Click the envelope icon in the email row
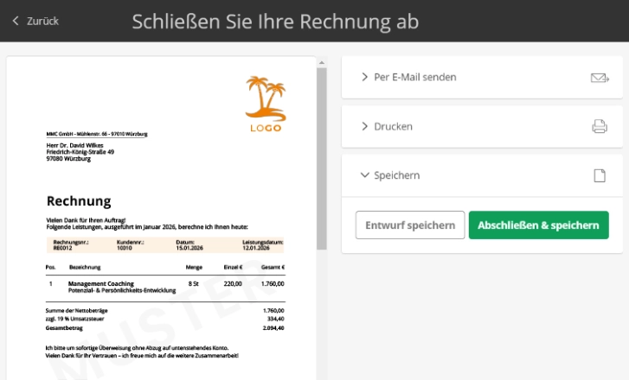This screenshot has height=380, width=629. pos(599,78)
